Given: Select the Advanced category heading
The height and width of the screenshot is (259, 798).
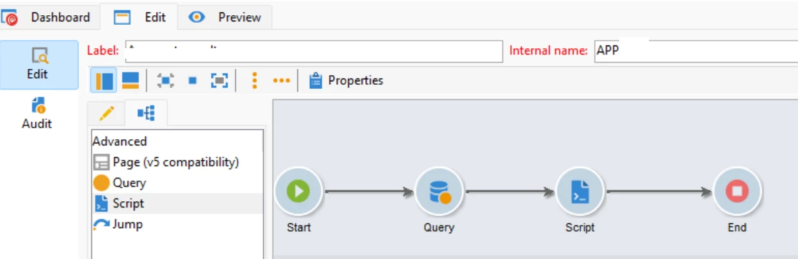Looking at the screenshot, I should coord(119,141).
